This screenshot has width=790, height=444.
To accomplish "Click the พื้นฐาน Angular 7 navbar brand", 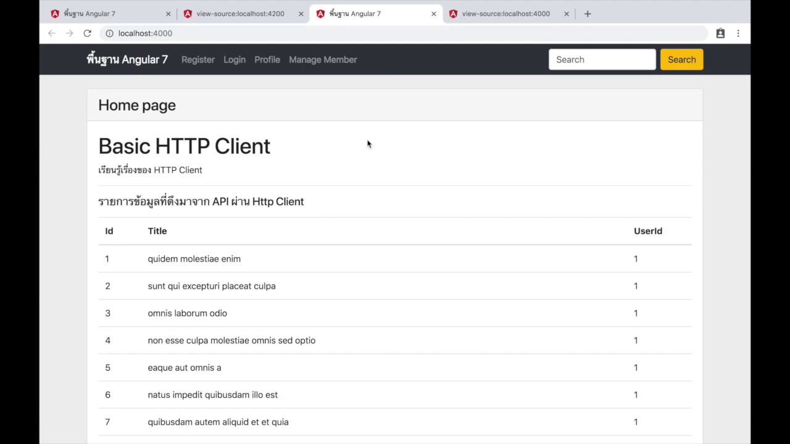I will point(127,59).
